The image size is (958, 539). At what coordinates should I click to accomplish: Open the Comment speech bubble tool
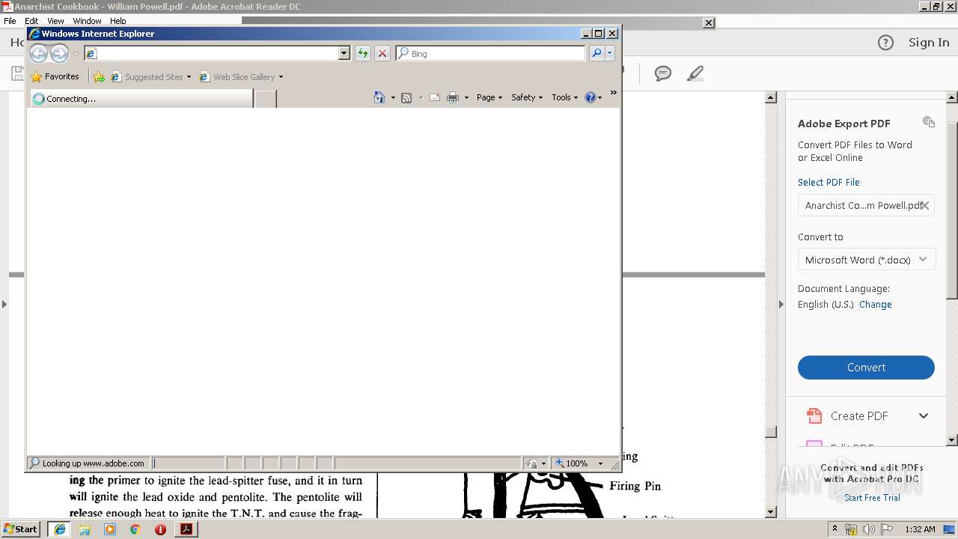[662, 73]
